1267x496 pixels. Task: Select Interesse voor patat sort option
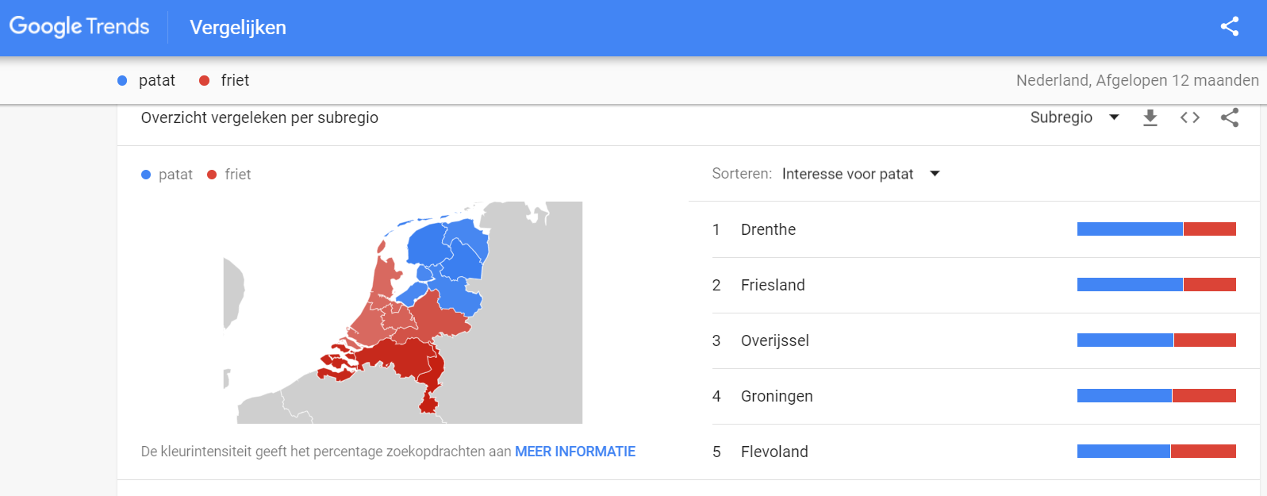[x=847, y=174]
